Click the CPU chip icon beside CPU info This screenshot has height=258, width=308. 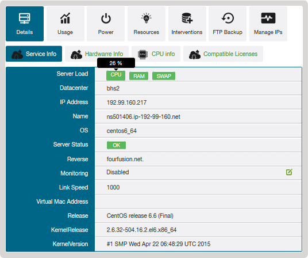143,54
